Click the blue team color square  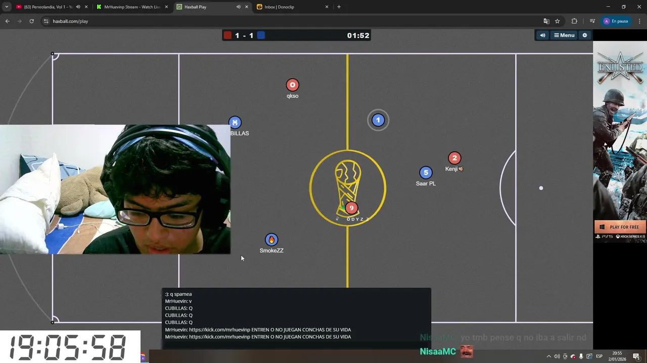point(261,35)
